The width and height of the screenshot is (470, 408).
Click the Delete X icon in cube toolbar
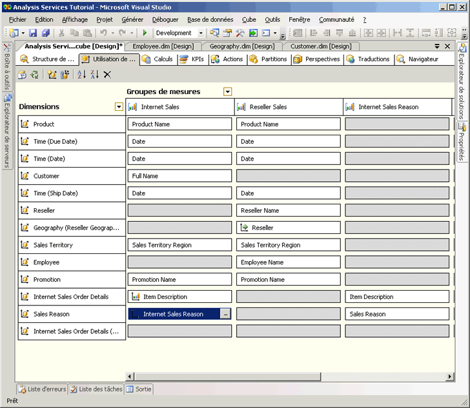pyautogui.click(x=107, y=75)
